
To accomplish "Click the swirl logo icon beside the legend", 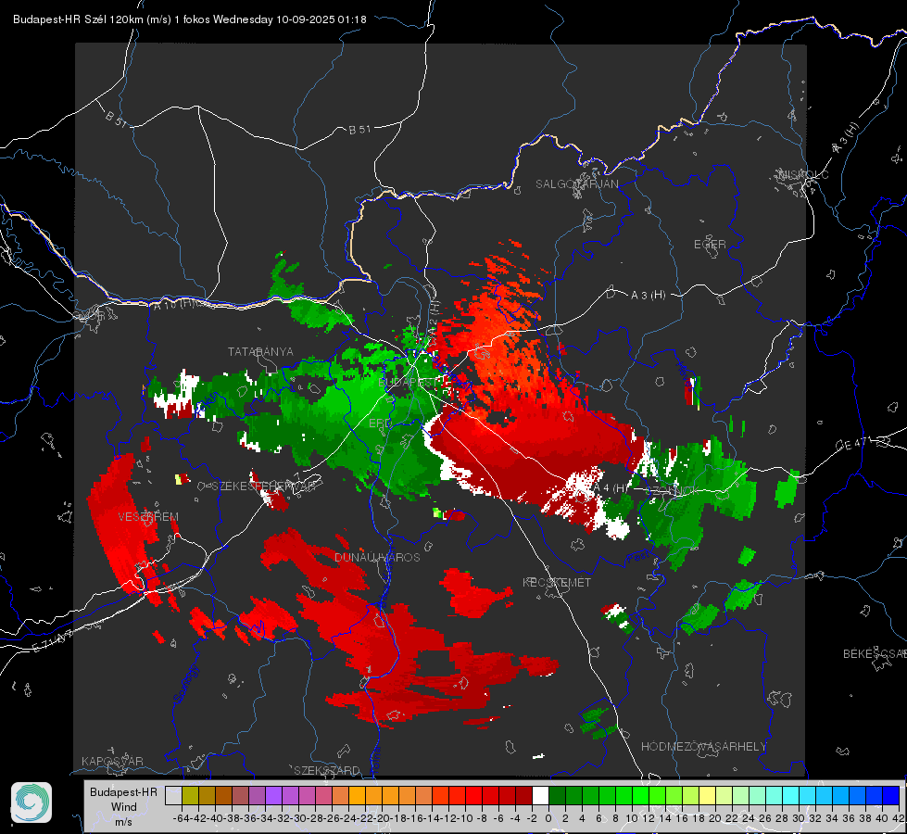I will click(x=31, y=802).
